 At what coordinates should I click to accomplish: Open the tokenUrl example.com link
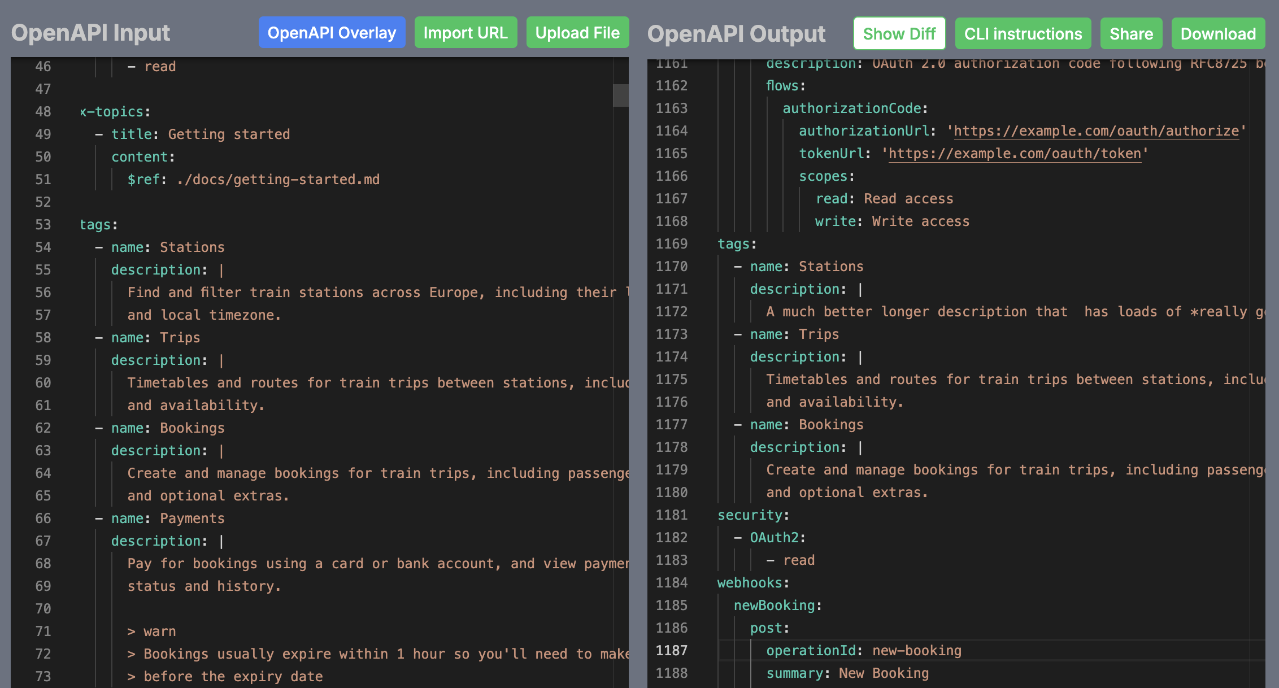pyautogui.click(x=1015, y=154)
